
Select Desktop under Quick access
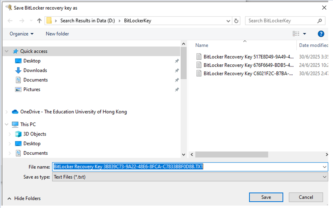(x=32, y=61)
